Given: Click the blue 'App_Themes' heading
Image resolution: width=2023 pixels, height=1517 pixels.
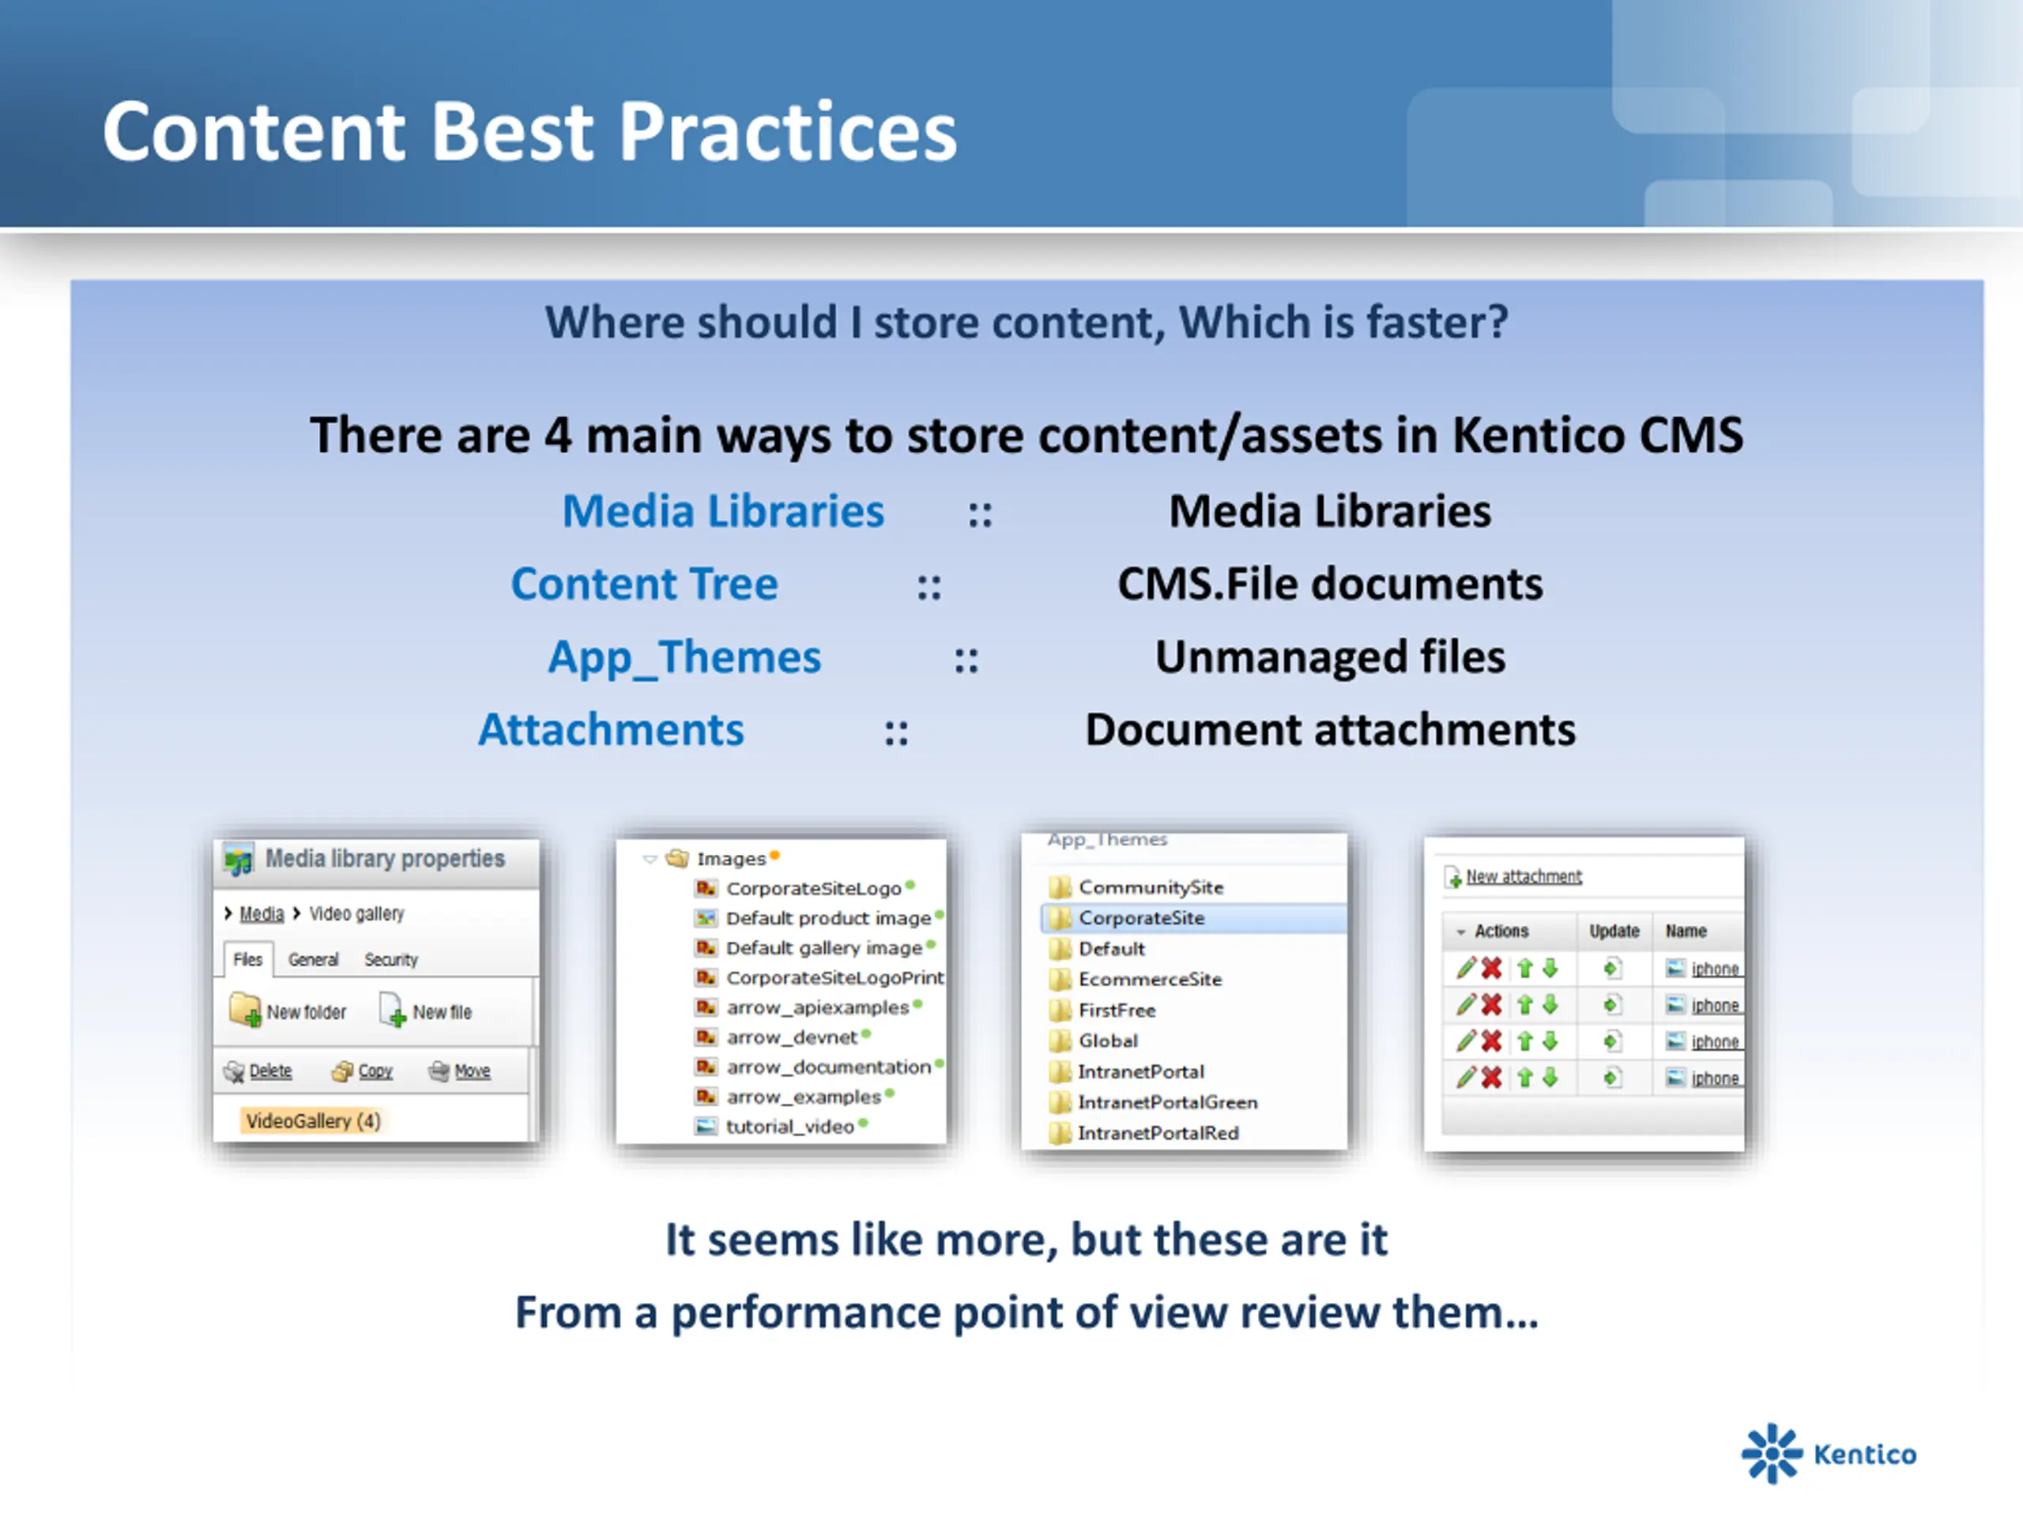Looking at the screenshot, I should [x=684, y=658].
